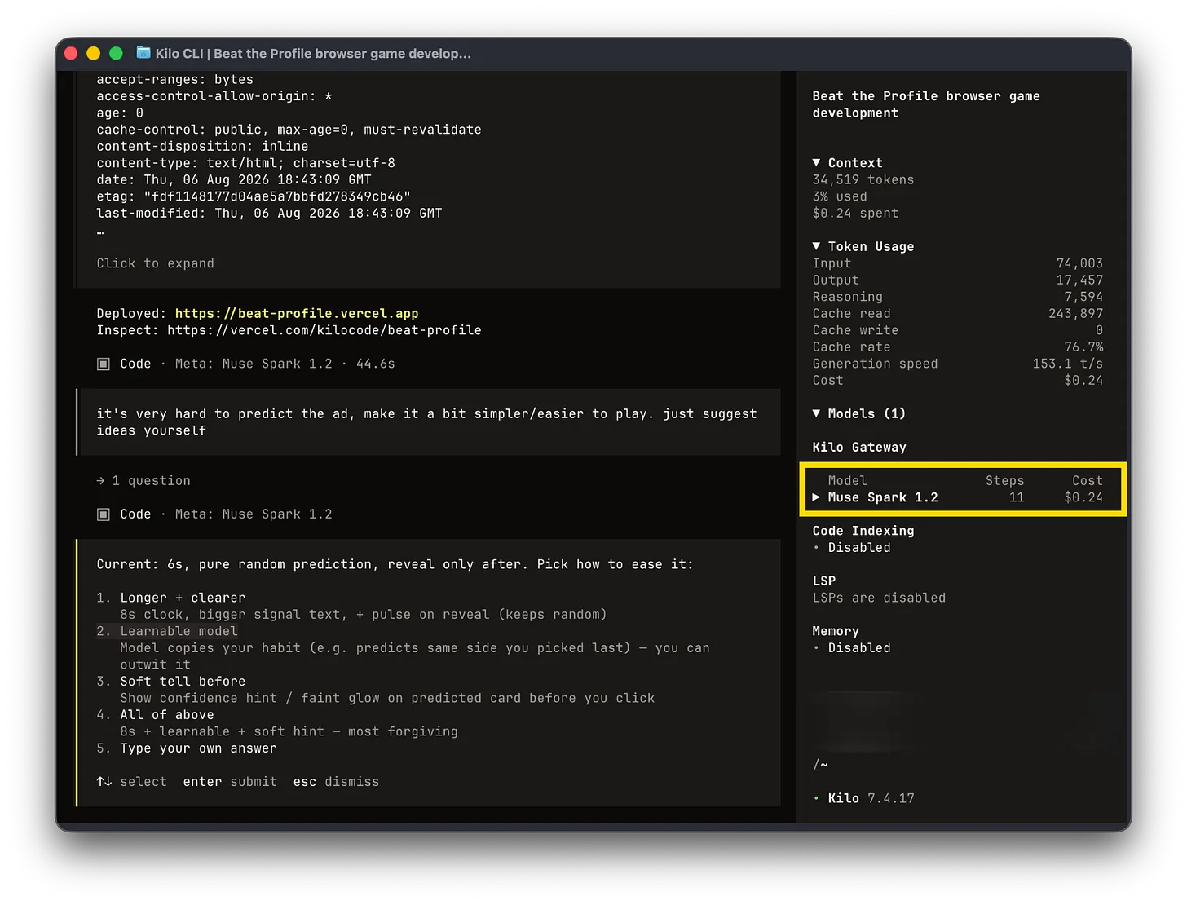1187x905 pixels.
Task: Click the Kilo 7.4.17 version label
Action: [871, 798]
